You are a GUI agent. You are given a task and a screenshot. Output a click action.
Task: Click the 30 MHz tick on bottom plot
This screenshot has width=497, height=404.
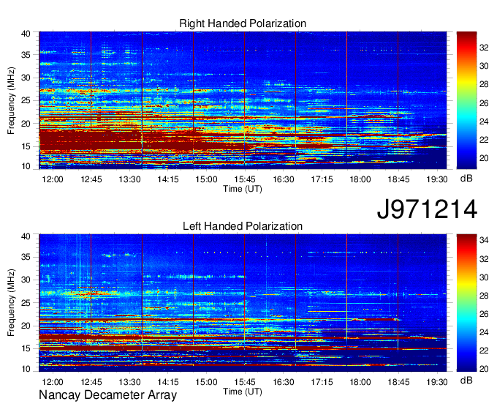coord(26,280)
